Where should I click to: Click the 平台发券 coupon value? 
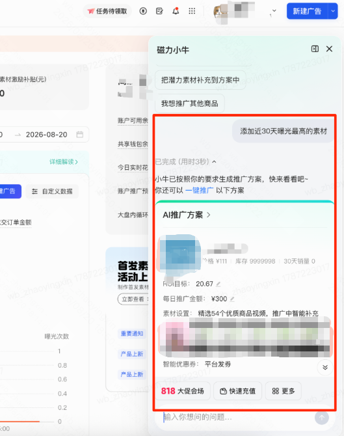point(218,364)
